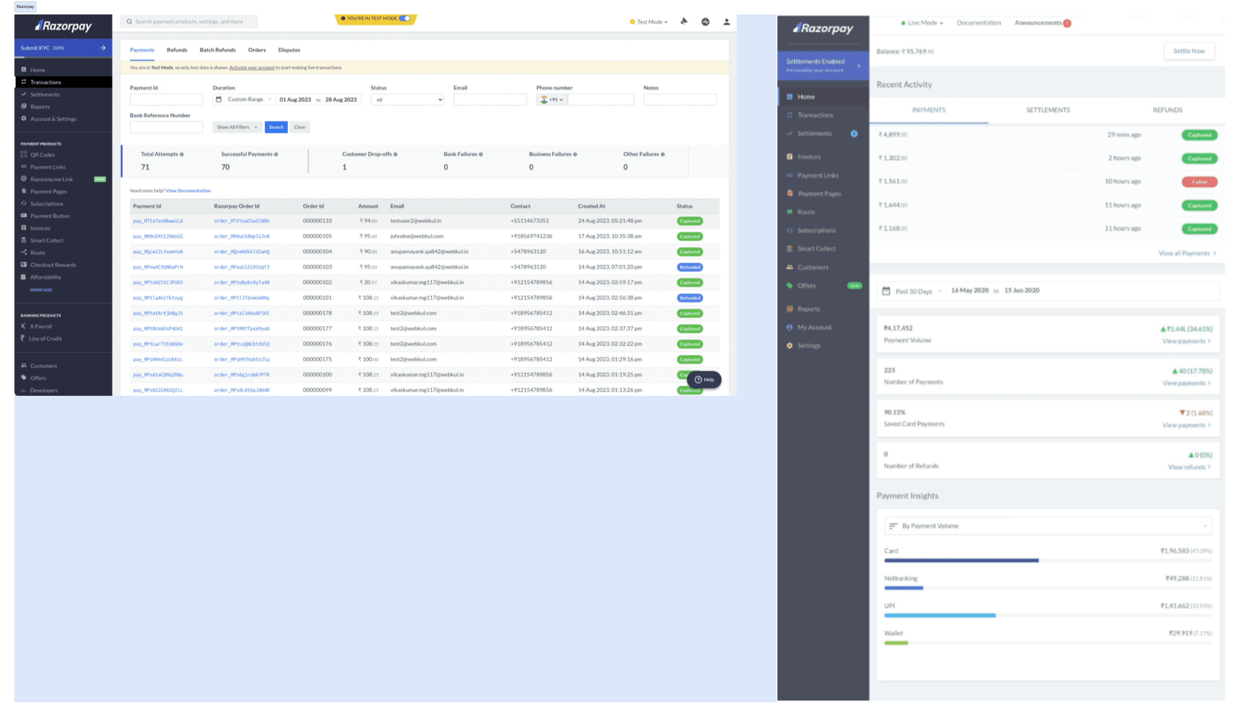Focus the Payment Id filter field
The image size is (1240, 717).
[166, 99]
